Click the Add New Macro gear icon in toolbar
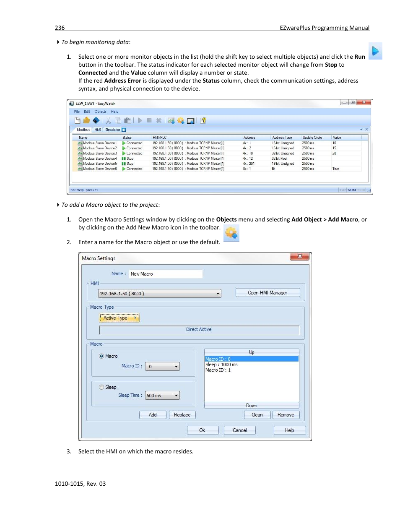The image size is (400, 518). pyautogui.click(x=181, y=121)
